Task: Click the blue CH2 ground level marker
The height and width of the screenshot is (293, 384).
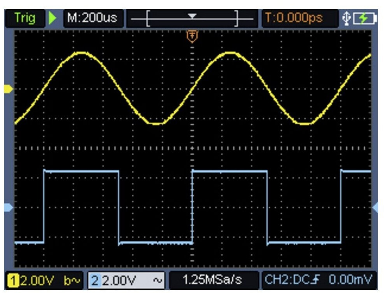Action: point(8,207)
